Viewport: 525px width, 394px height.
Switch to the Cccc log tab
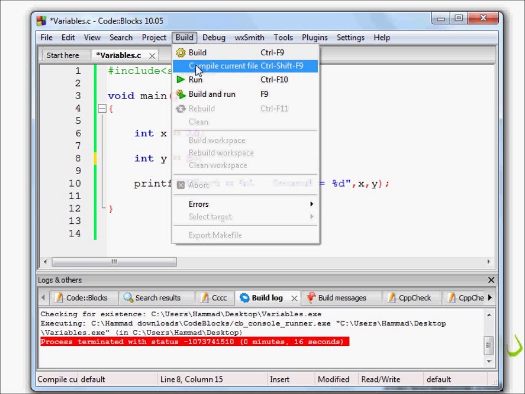point(214,298)
